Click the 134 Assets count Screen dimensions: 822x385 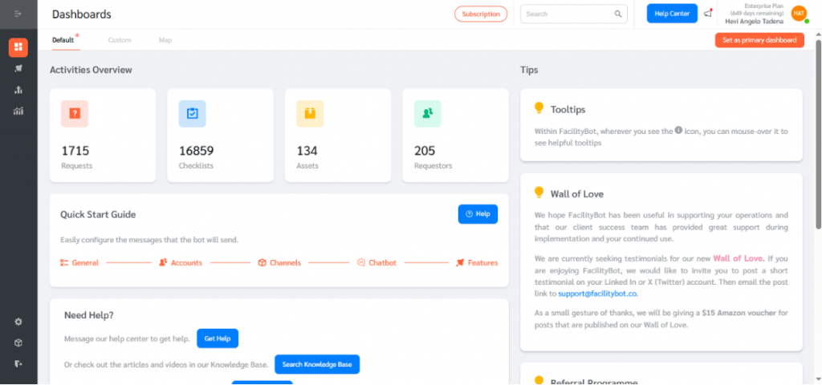pyautogui.click(x=307, y=152)
